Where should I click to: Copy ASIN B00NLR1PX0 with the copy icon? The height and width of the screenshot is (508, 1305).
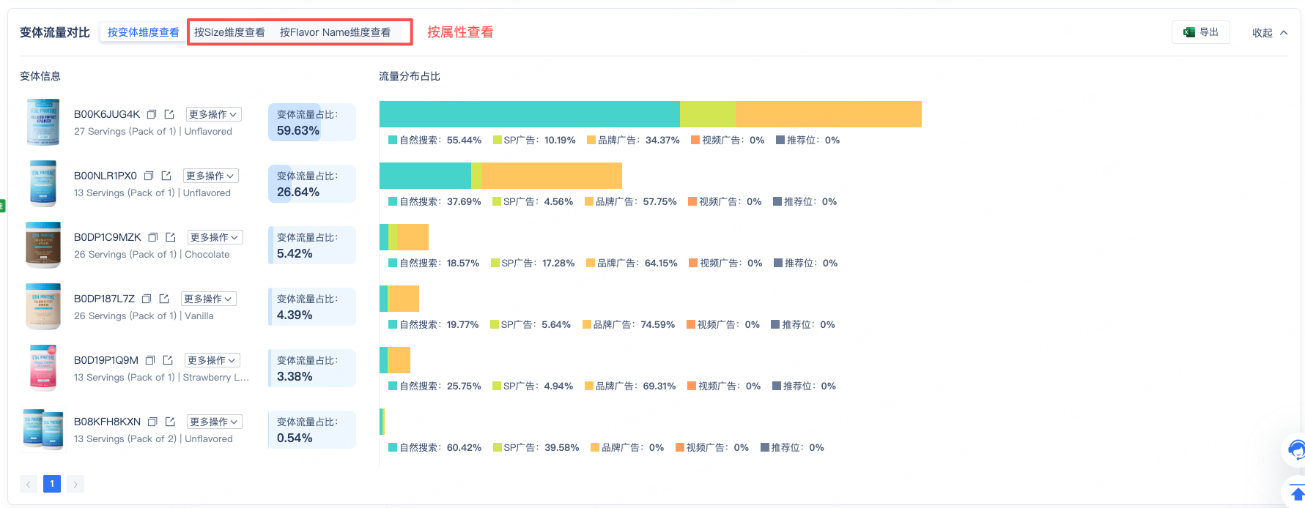[x=149, y=176]
